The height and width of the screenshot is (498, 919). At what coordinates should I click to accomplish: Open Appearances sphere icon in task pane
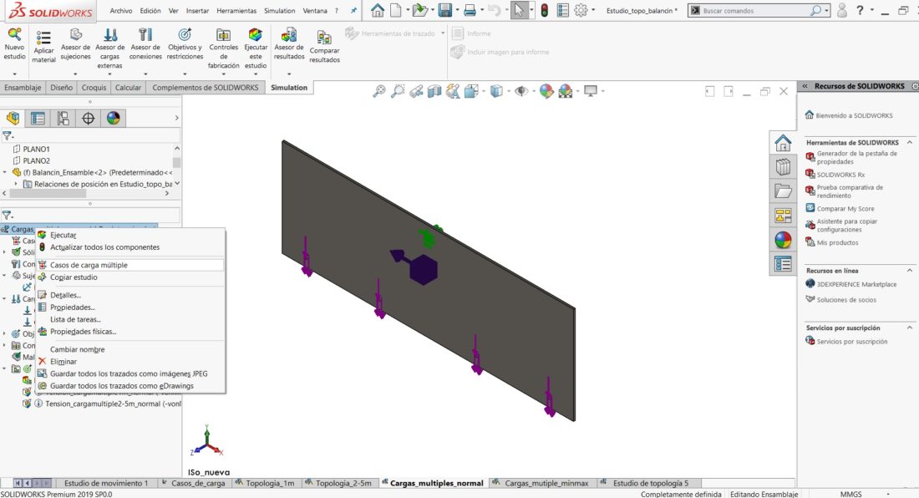tap(783, 240)
